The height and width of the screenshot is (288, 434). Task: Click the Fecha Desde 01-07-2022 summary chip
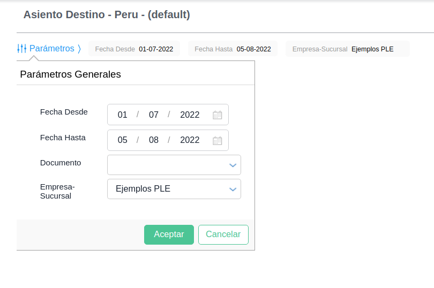[134, 49]
